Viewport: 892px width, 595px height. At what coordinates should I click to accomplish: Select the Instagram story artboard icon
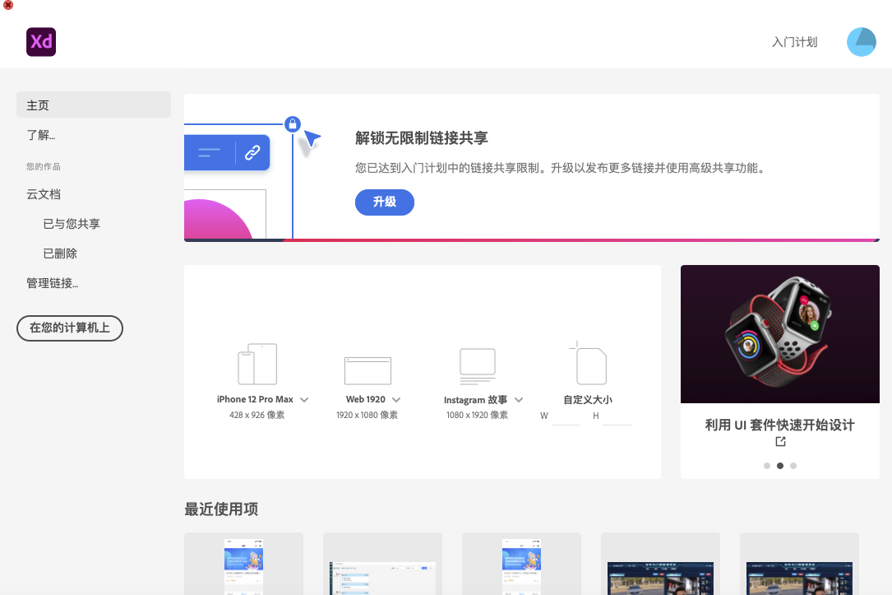point(477,366)
